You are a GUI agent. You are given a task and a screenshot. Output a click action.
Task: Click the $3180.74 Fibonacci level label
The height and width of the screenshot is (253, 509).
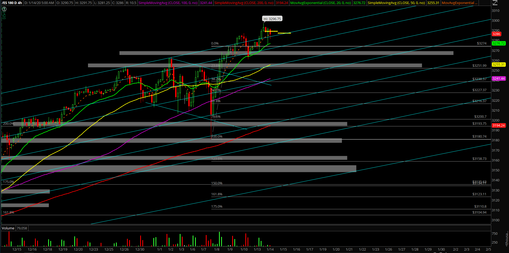[x=479, y=137]
